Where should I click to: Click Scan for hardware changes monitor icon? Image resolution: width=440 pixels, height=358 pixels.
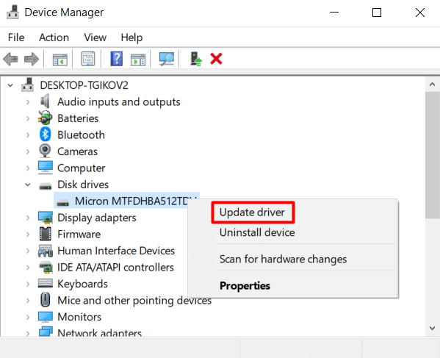(x=167, y=59)
